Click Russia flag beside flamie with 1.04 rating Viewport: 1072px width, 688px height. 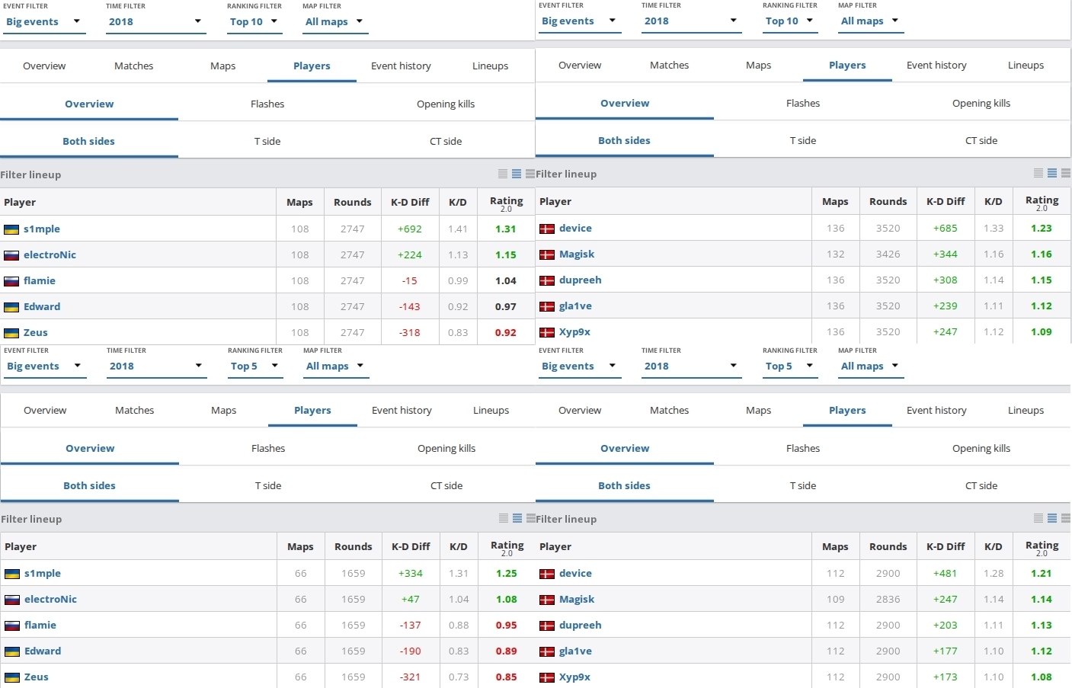(x=11, y=281)
